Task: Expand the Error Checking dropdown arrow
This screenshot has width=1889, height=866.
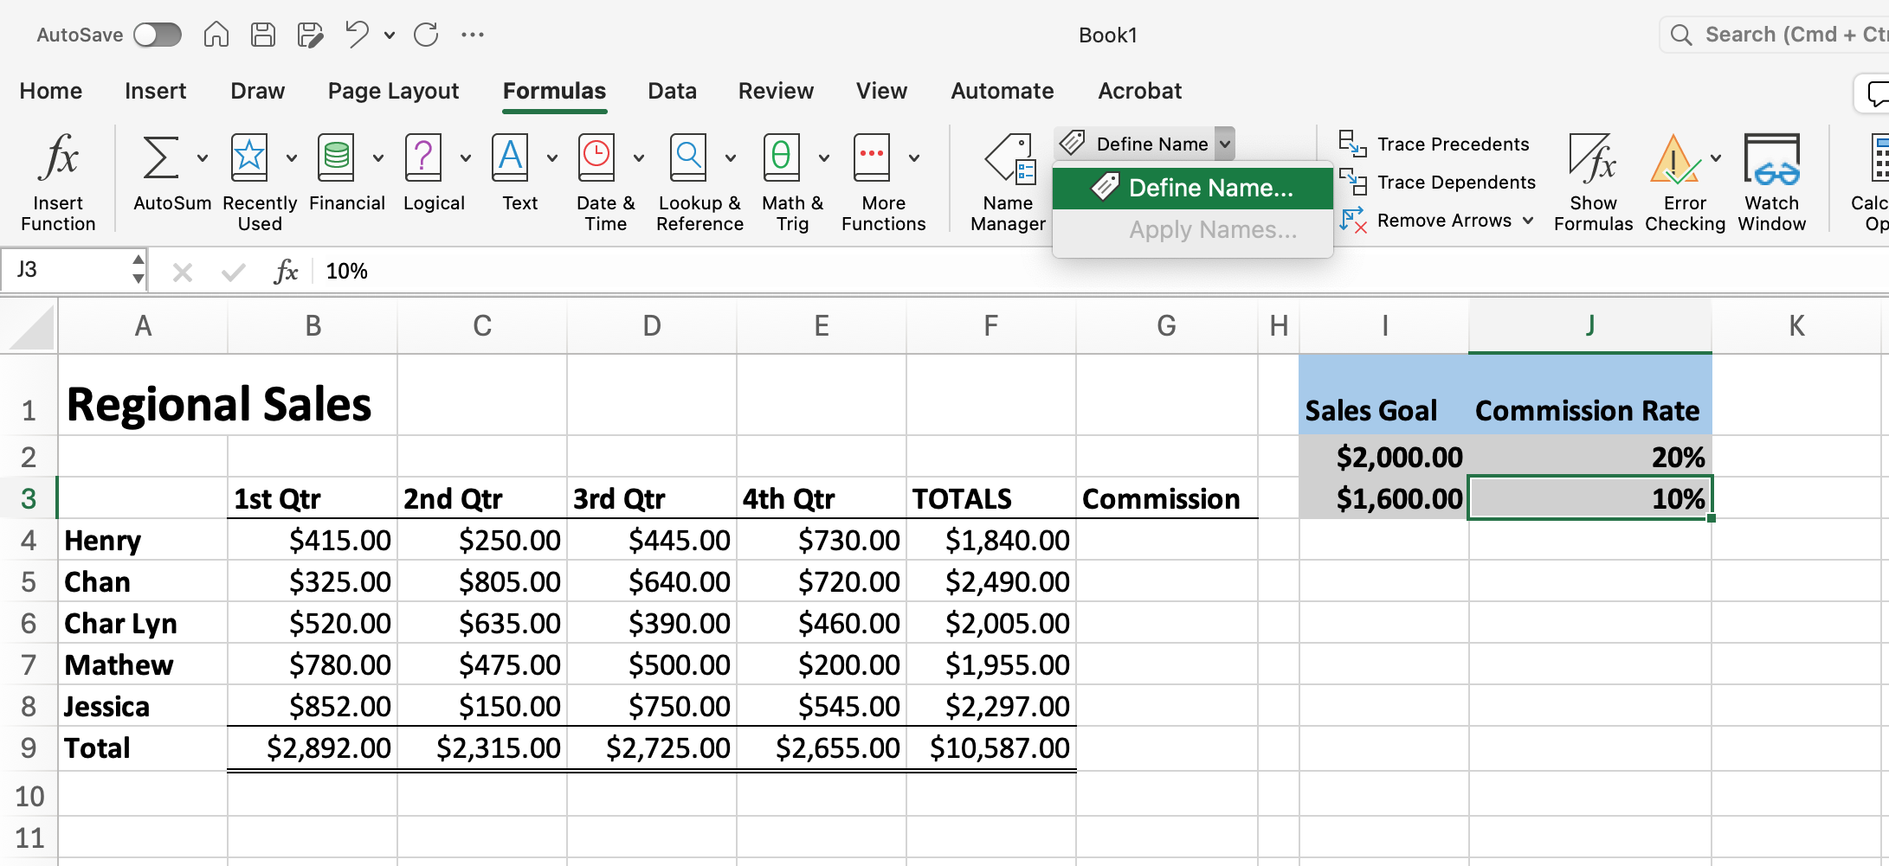Action: [1716, 158]
